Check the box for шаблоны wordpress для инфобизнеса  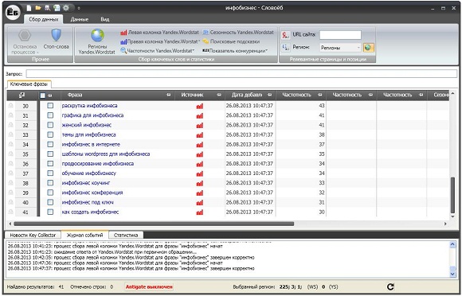[x=50, y=154]
